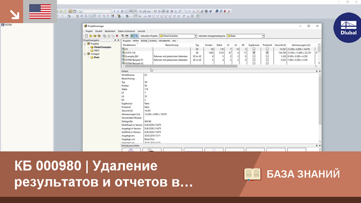The height and width of the screenshot is (203, 361).
Task: Click the highlighted details-view icon in Projektmanager toolbar
Action: pos(132,36)
